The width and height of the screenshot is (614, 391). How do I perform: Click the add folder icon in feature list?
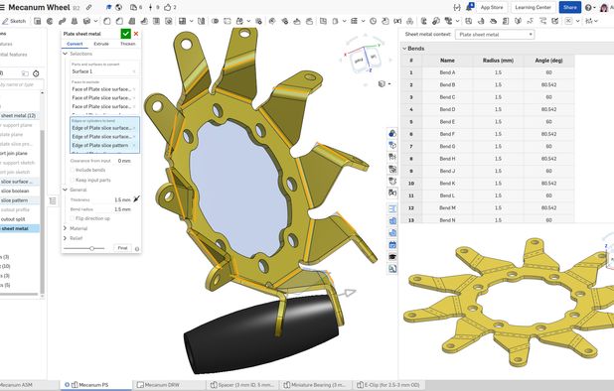pos(25,73)
